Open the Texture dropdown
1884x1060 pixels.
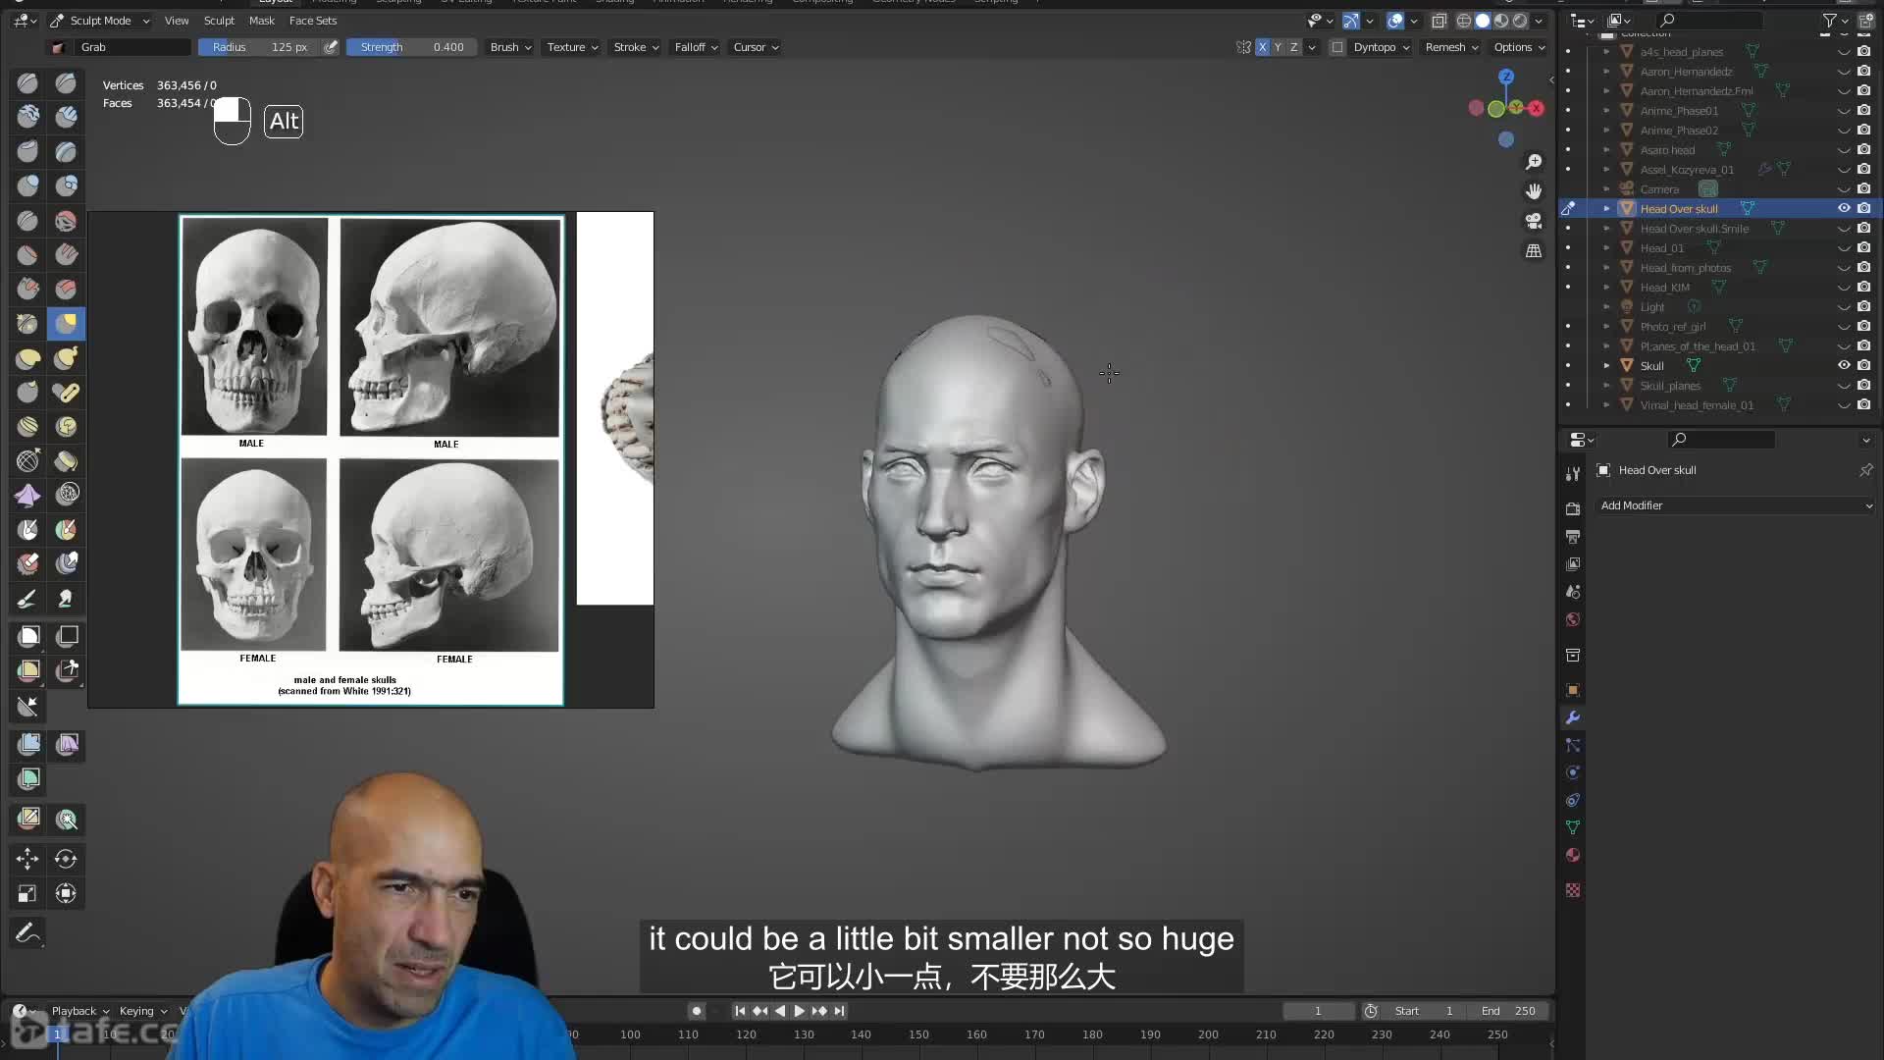pyautogui.click(x=572, y=47)
